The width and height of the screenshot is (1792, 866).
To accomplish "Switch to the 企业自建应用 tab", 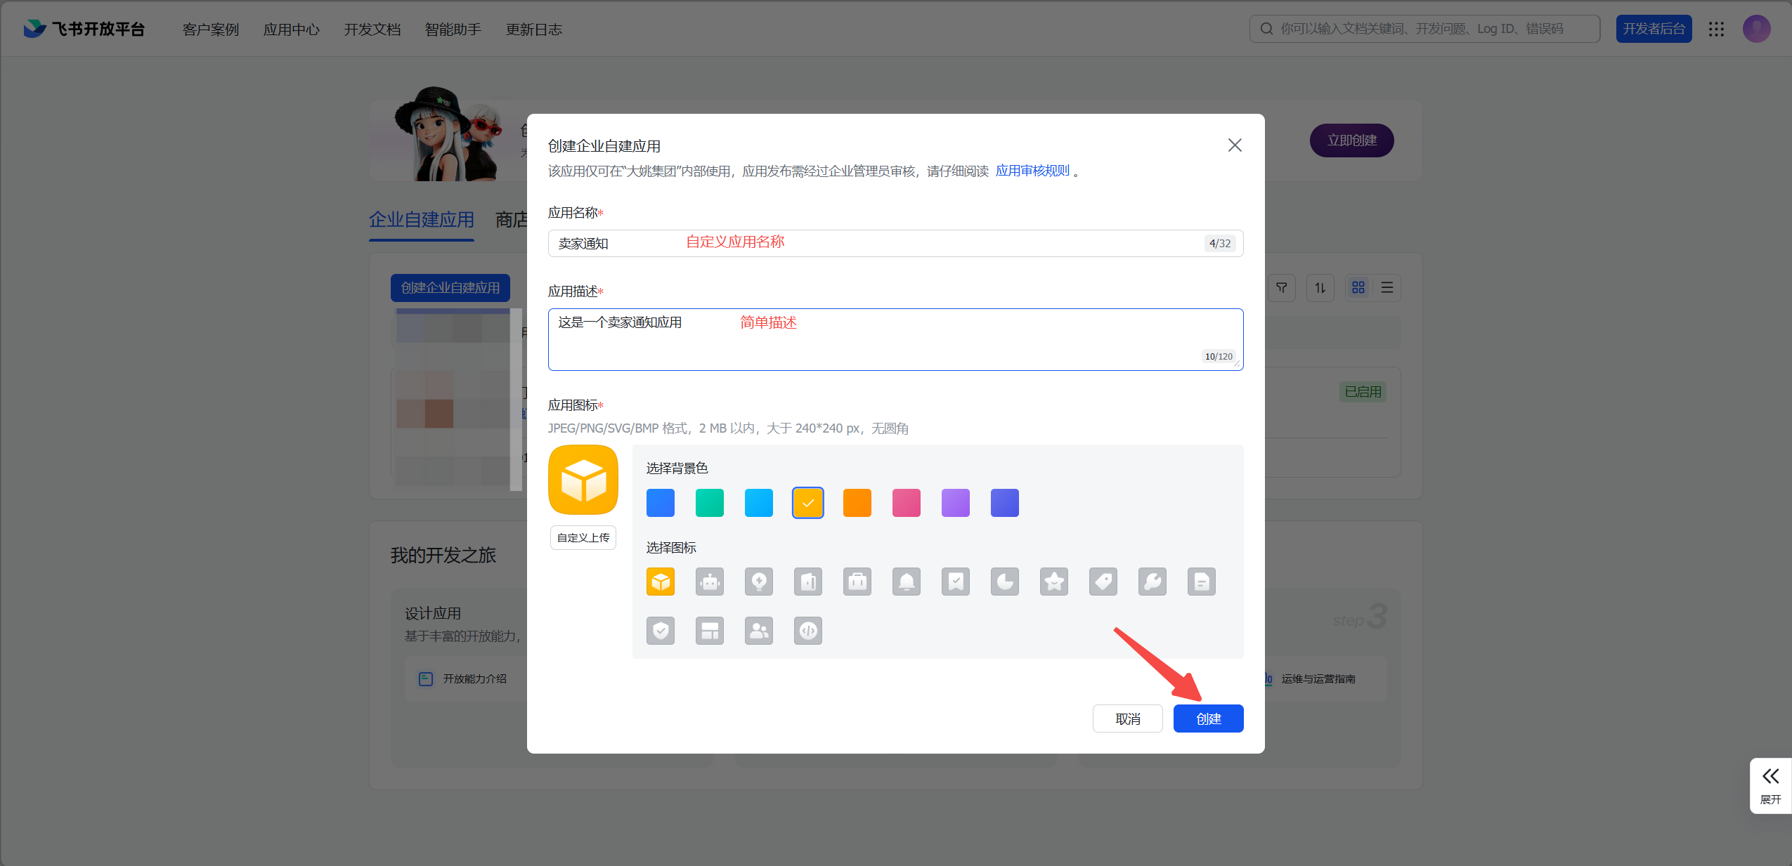I will [x=422, y=220].
